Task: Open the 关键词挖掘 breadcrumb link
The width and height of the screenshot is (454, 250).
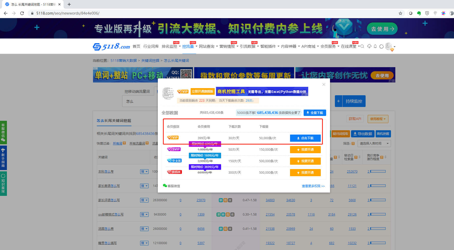Action: click(150, 61)
